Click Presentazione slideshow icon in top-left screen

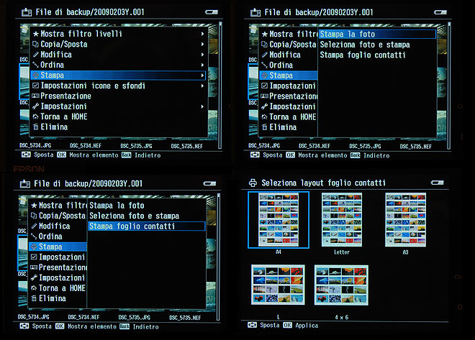tap(36, 96)
